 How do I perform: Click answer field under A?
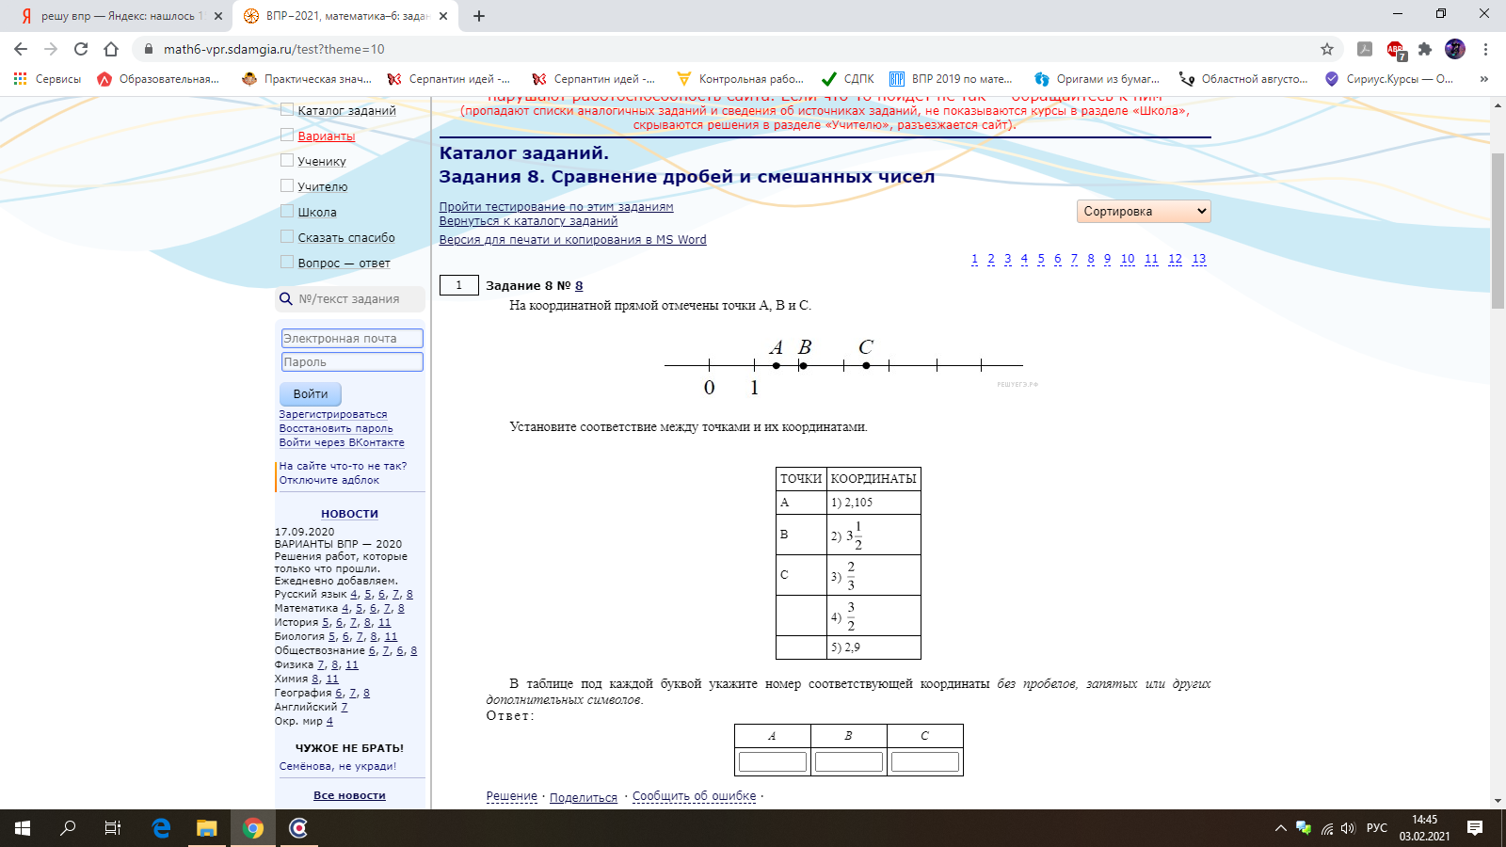point(773,761)
